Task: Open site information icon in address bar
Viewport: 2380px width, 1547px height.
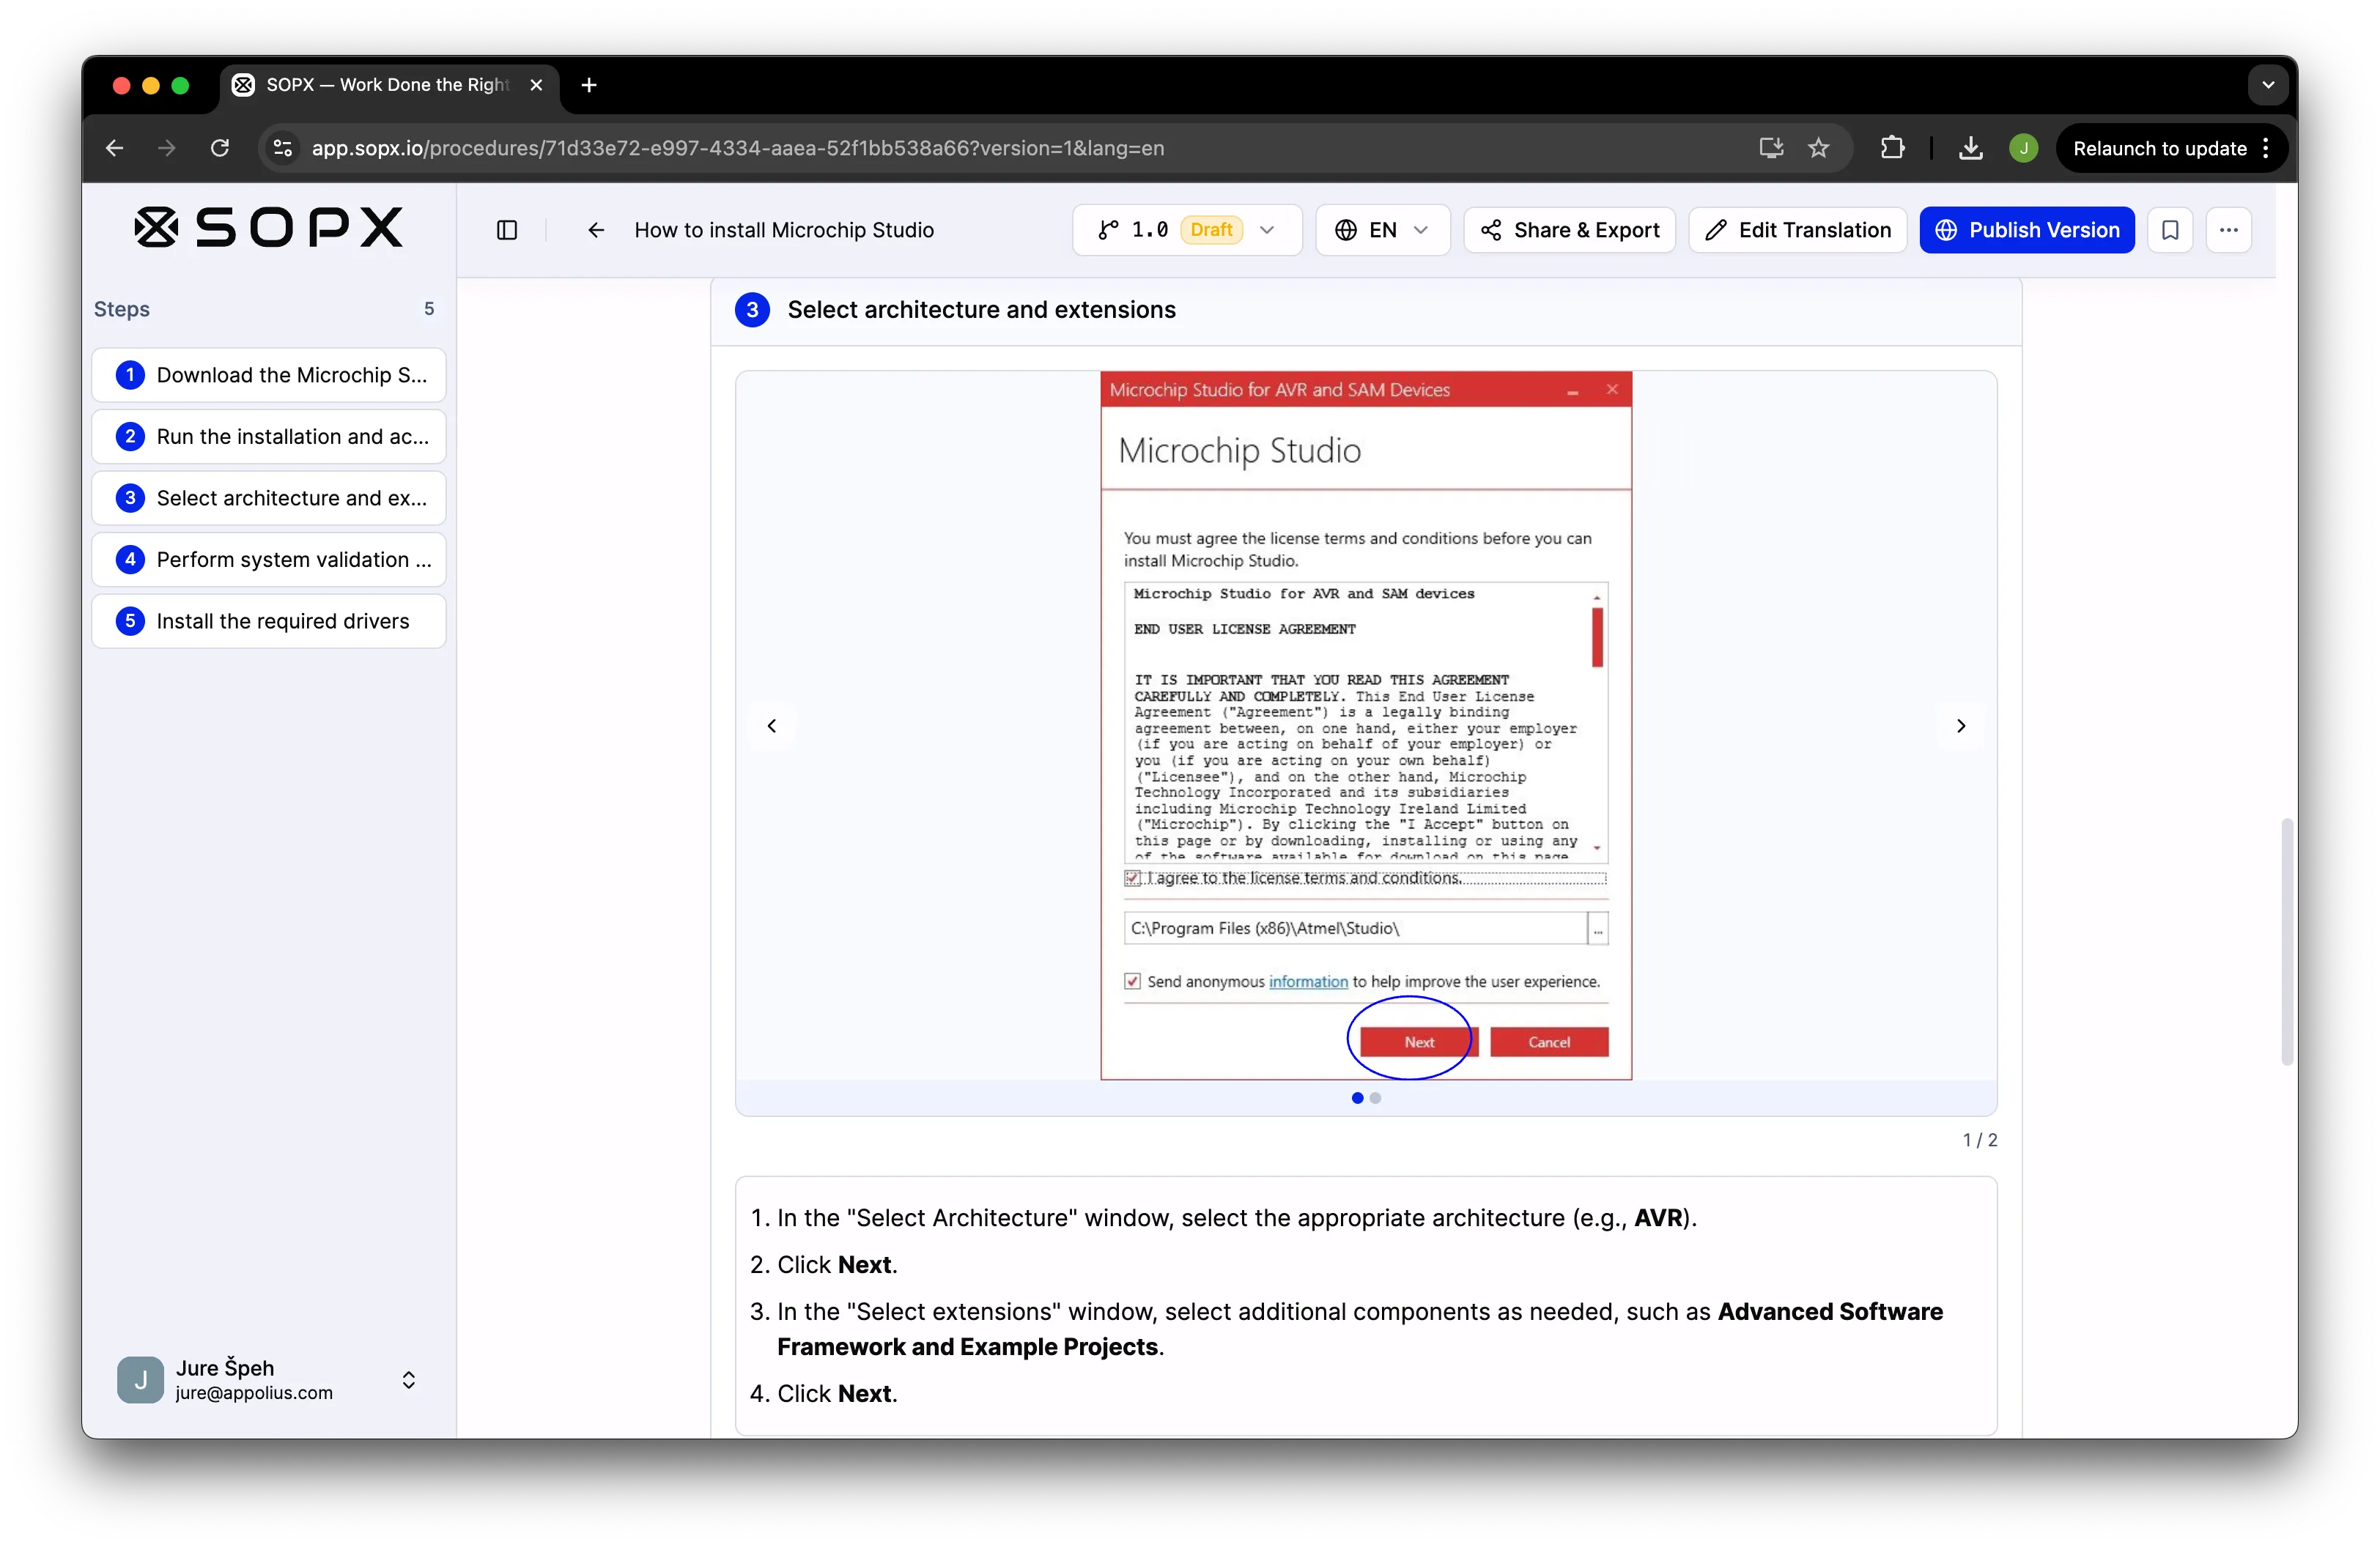Action: tap(283, 148)
